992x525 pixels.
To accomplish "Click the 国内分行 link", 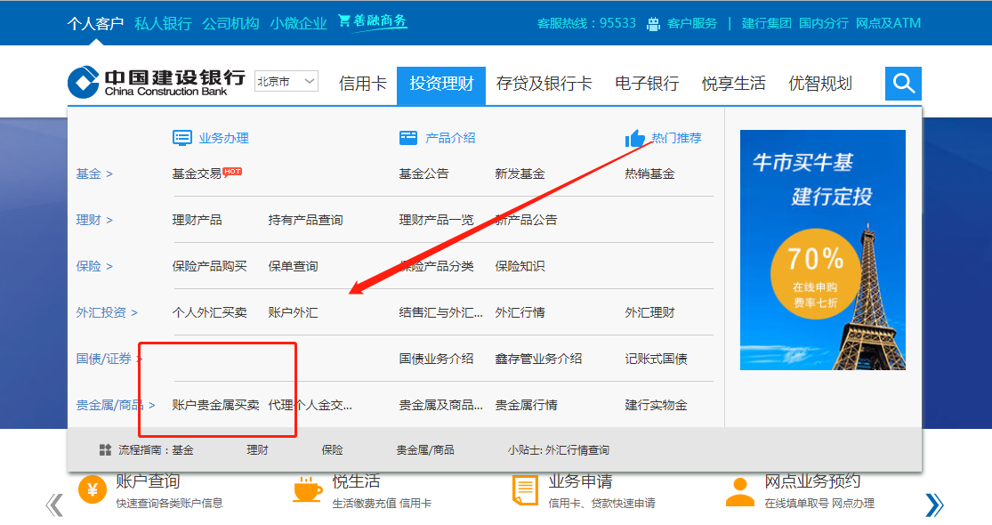I will [824, 23].
